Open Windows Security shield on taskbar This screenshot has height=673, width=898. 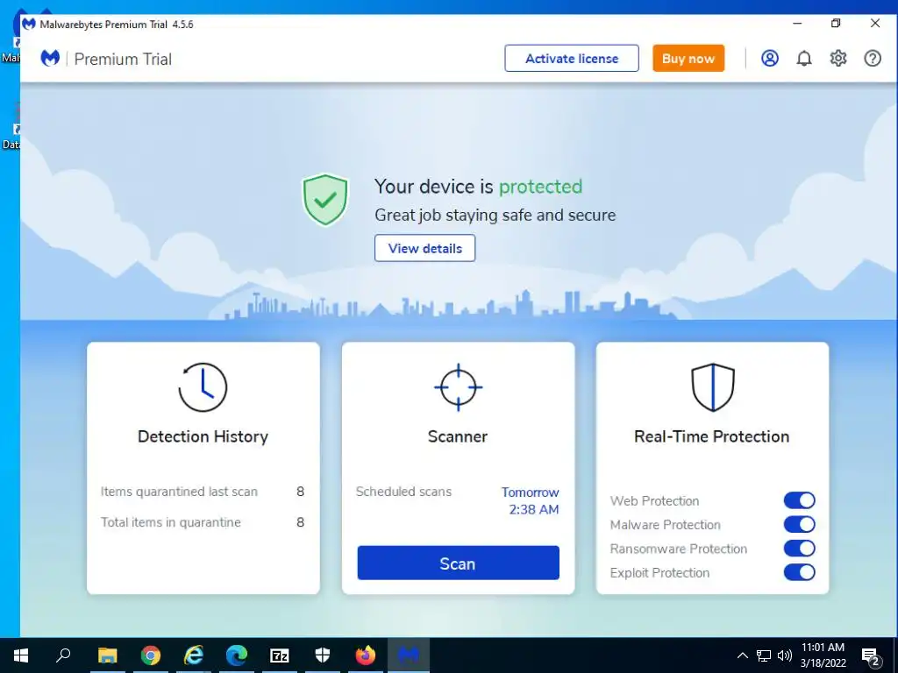[323, 655]
